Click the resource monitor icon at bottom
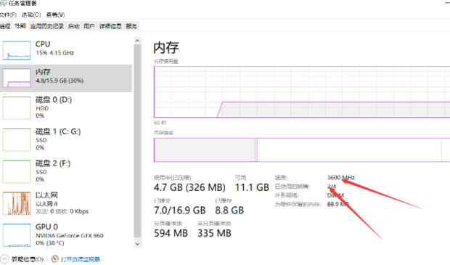The image size is (450, 265). click(55, 259)
